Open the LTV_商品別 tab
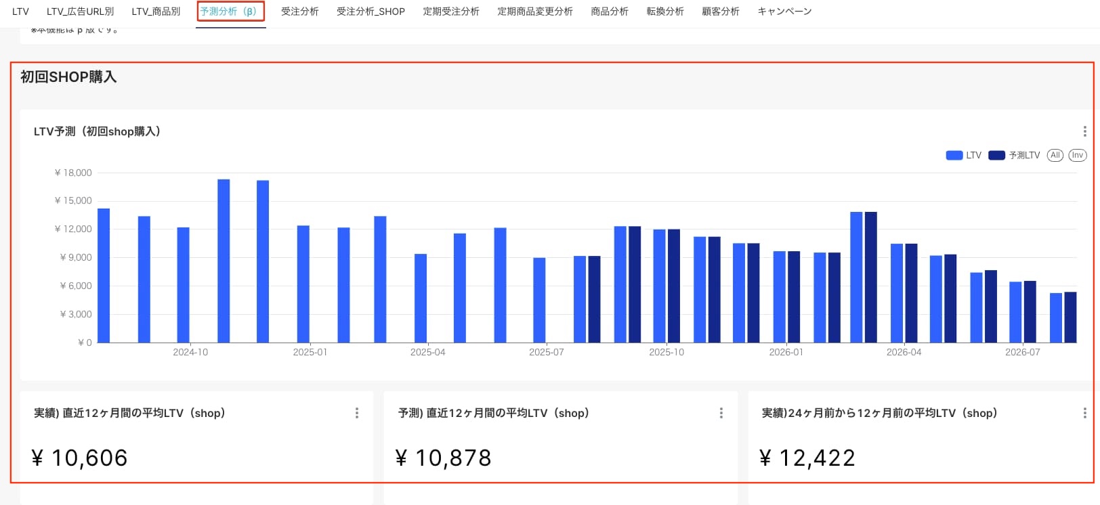Screen dimensions: 1100x505 (156, 12)
